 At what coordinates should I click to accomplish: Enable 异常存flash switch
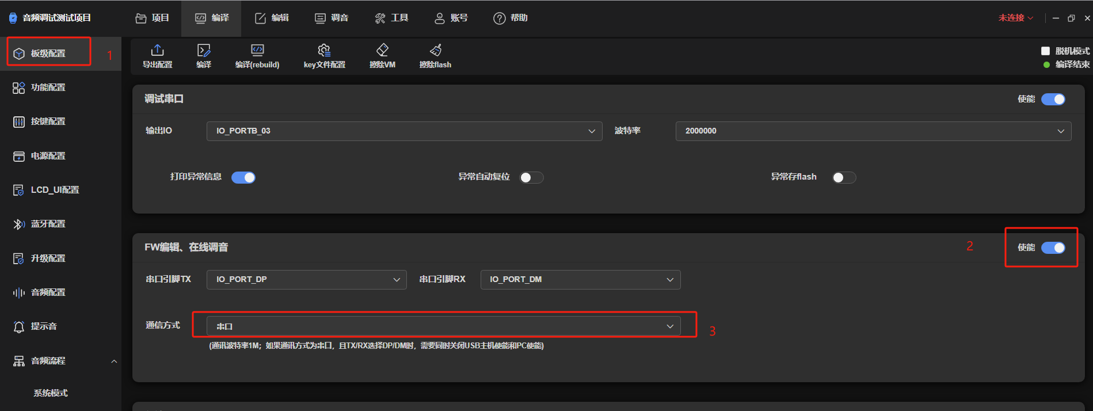click(844, 177)
